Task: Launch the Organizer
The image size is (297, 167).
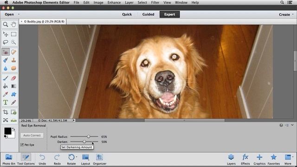Action: click(99, 160)
